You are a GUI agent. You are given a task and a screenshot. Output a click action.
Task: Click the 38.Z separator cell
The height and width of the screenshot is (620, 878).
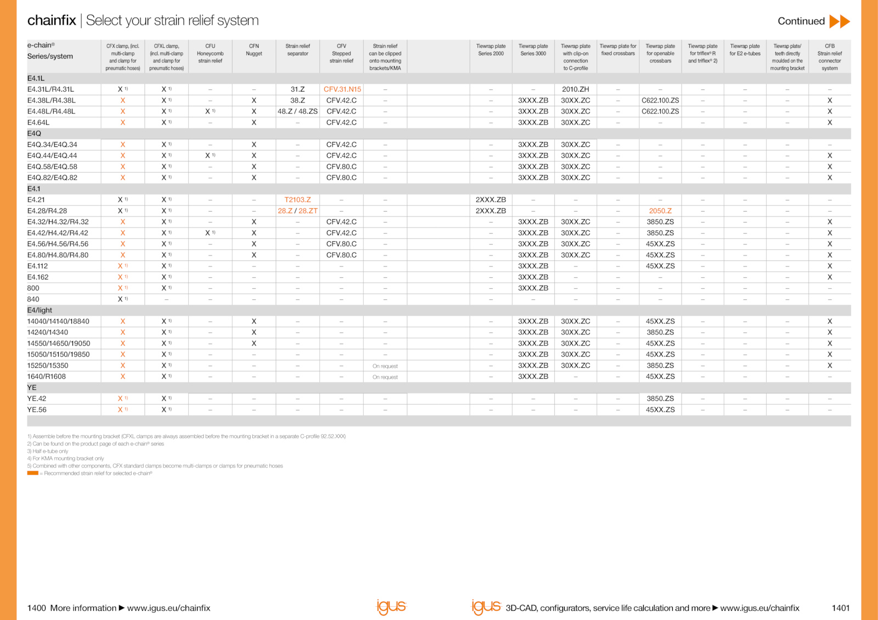pos(297,100)
